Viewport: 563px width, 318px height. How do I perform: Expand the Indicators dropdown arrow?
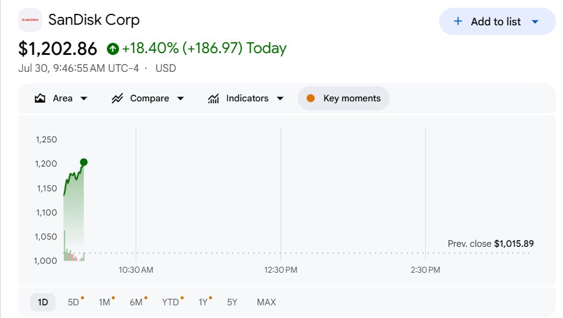pyautogui.click(x=280, y=98)
